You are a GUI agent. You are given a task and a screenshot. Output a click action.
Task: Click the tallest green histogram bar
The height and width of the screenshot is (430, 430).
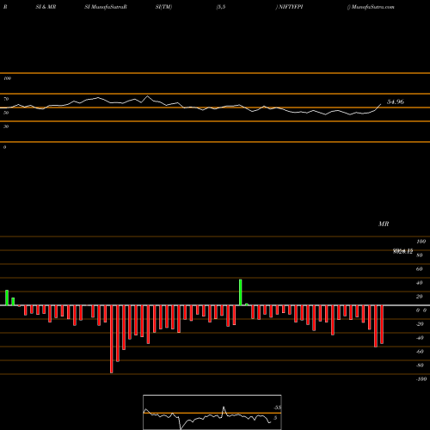tap(241, 292)
